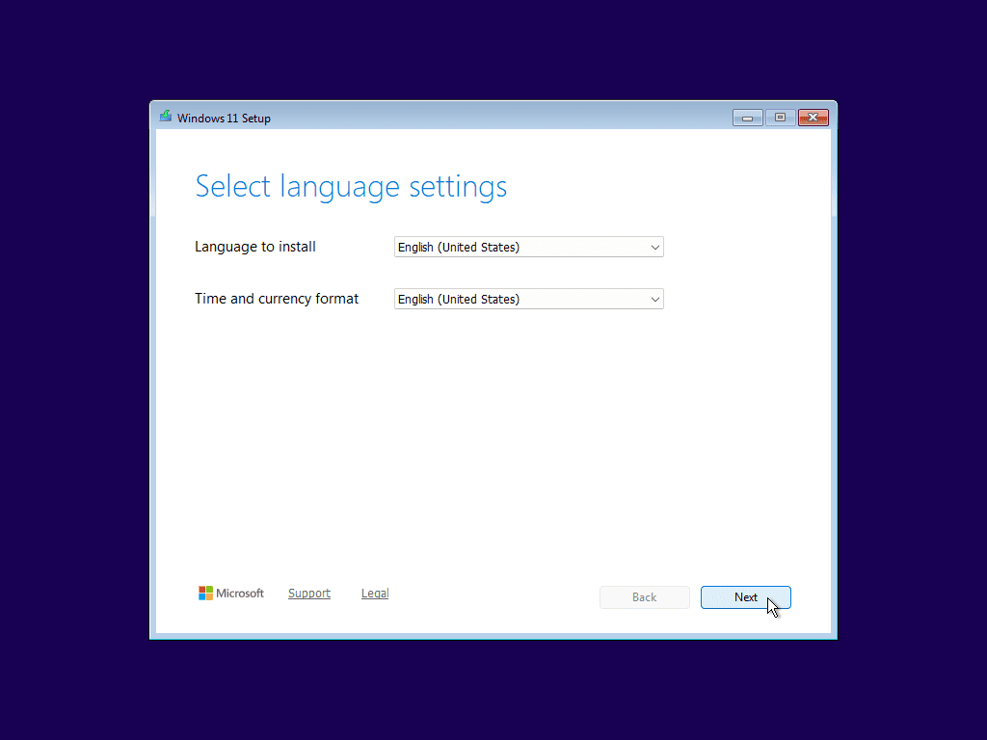
Task: Click the Time and currency format label
Action: tap(277, 299)
